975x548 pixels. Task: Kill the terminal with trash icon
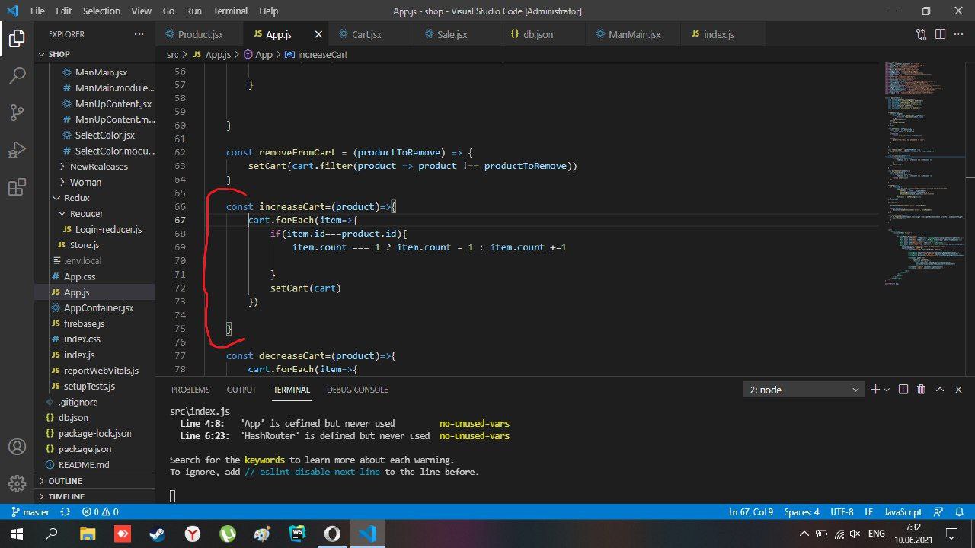(x=921, y=390)
